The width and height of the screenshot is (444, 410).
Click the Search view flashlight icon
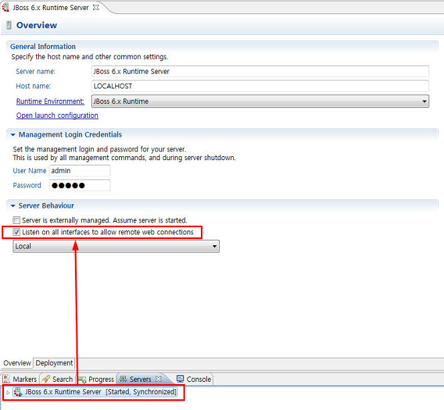tap(46, 379)
